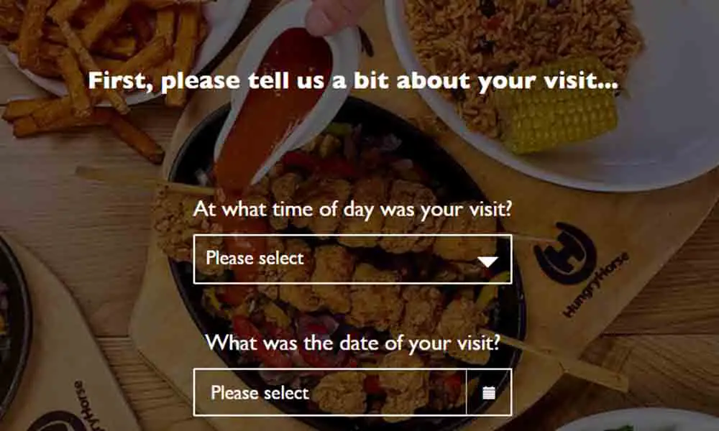Click the 'HungryHorse' text beside the H emblem
Screen dimensions: 719x431
click(595, 285)
